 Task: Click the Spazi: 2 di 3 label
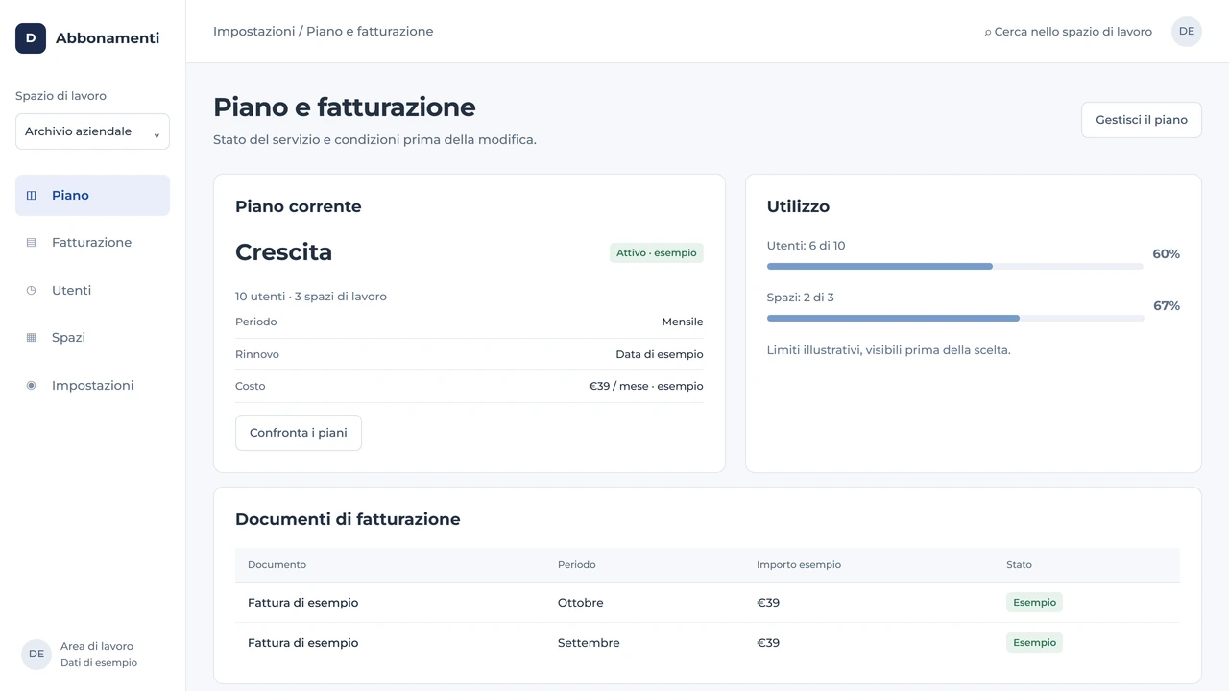(801, 298)
